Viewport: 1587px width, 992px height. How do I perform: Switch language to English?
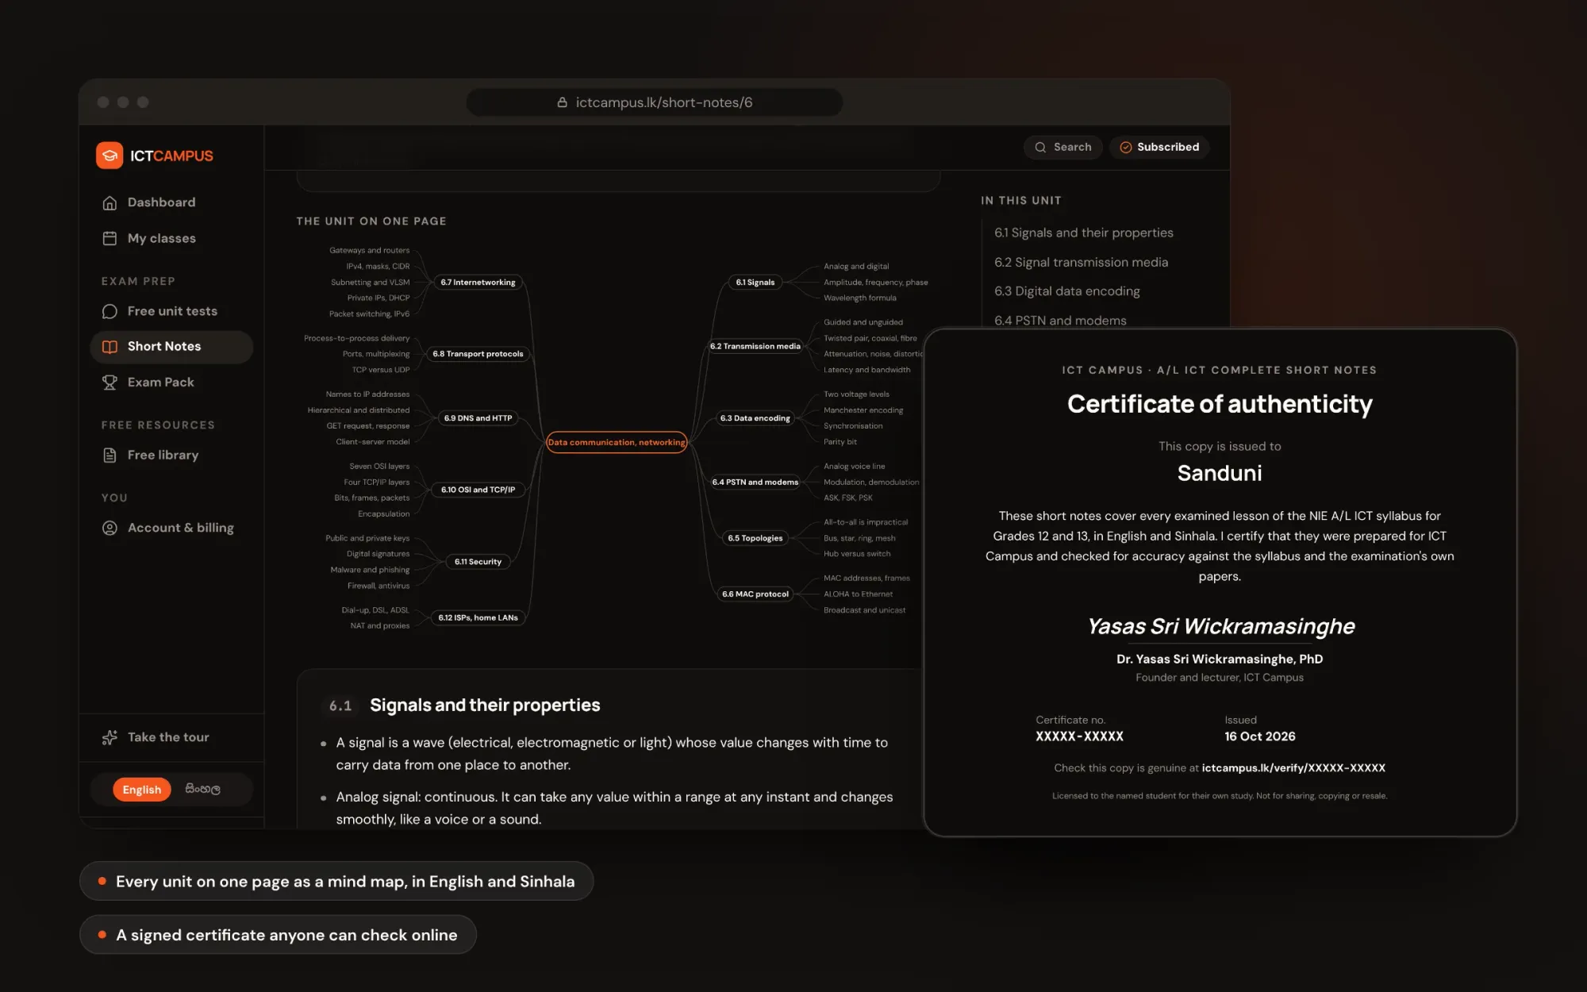pyautogui.click(x=142, y=790)
